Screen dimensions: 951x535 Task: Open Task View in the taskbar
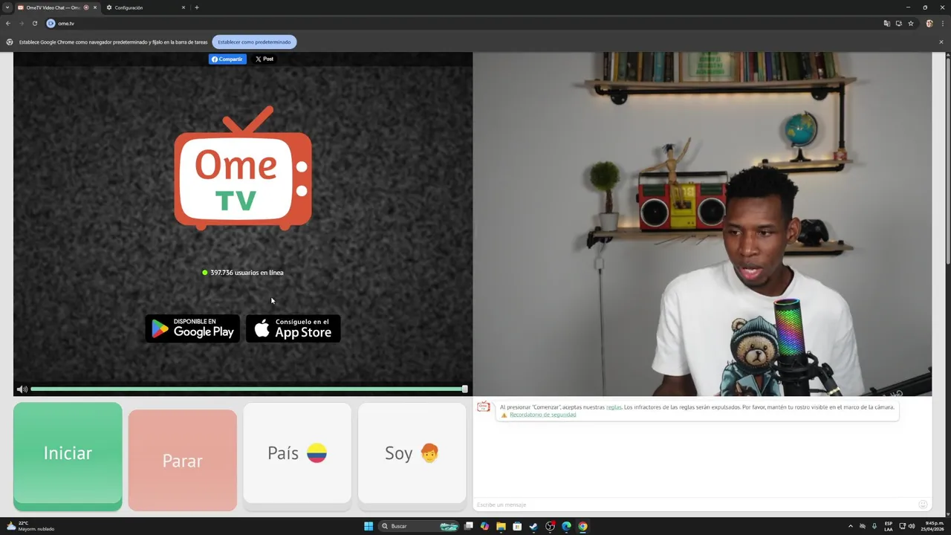pos(469,526)
